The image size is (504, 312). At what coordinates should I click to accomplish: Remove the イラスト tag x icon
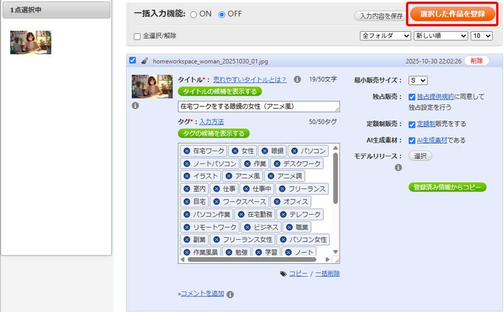coord(186,176)
